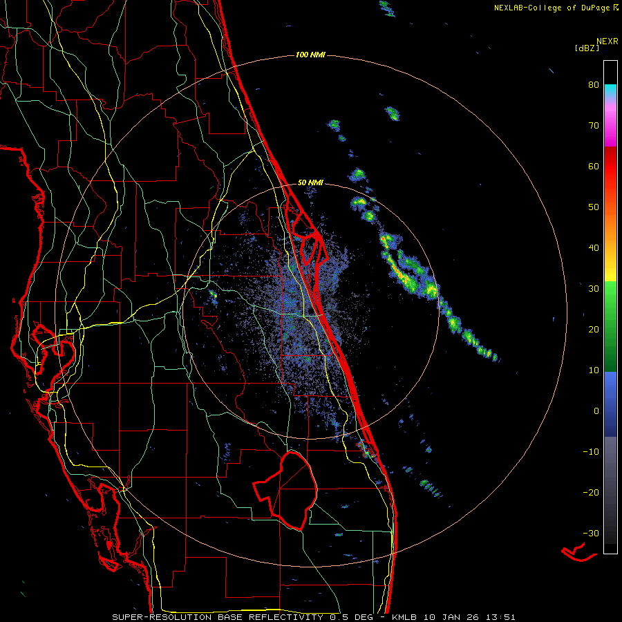
Task: Click the [dBZ] unit label
Action: (x=587, y=48)
